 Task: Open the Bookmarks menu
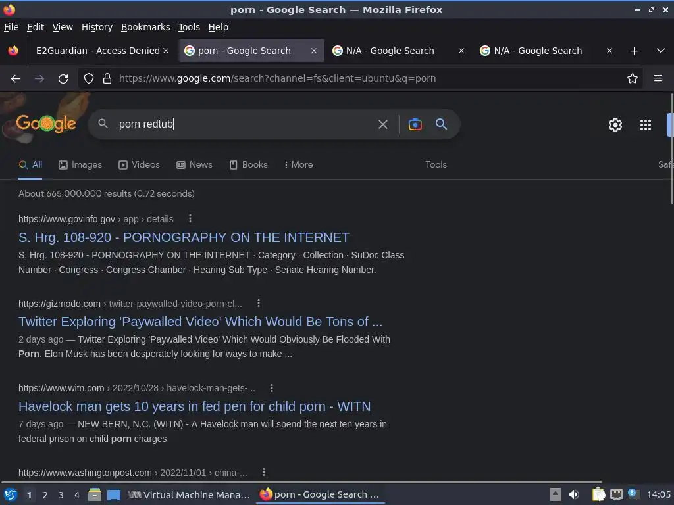[145, 27]
